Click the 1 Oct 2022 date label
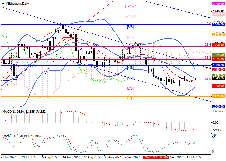Screen dimensions: 226x161 [x=194, y=157]
